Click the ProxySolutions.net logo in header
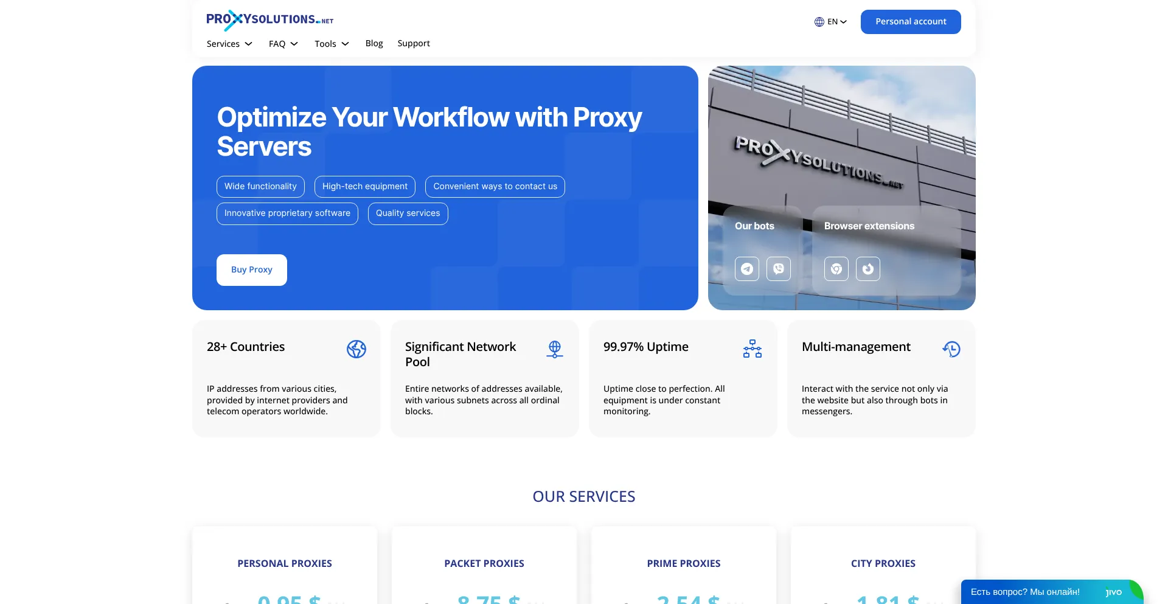Viewport: 1168px width, 604px height. click(x=269, y=20)
